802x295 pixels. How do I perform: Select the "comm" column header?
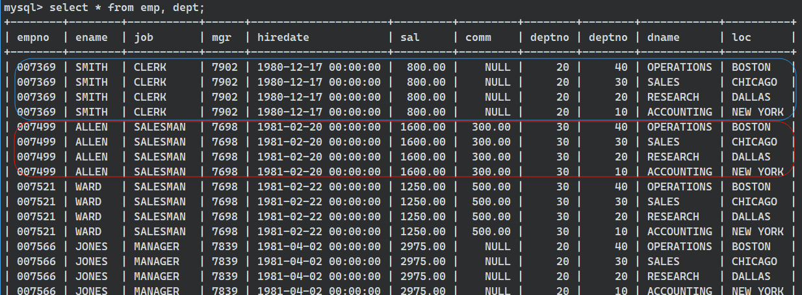point(478,37)
